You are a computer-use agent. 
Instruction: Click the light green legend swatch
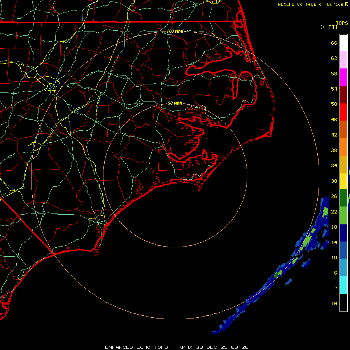pyautogui.click(x=343, y=215)
